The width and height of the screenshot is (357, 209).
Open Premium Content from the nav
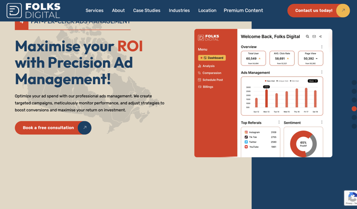click(x=243, y=11)
